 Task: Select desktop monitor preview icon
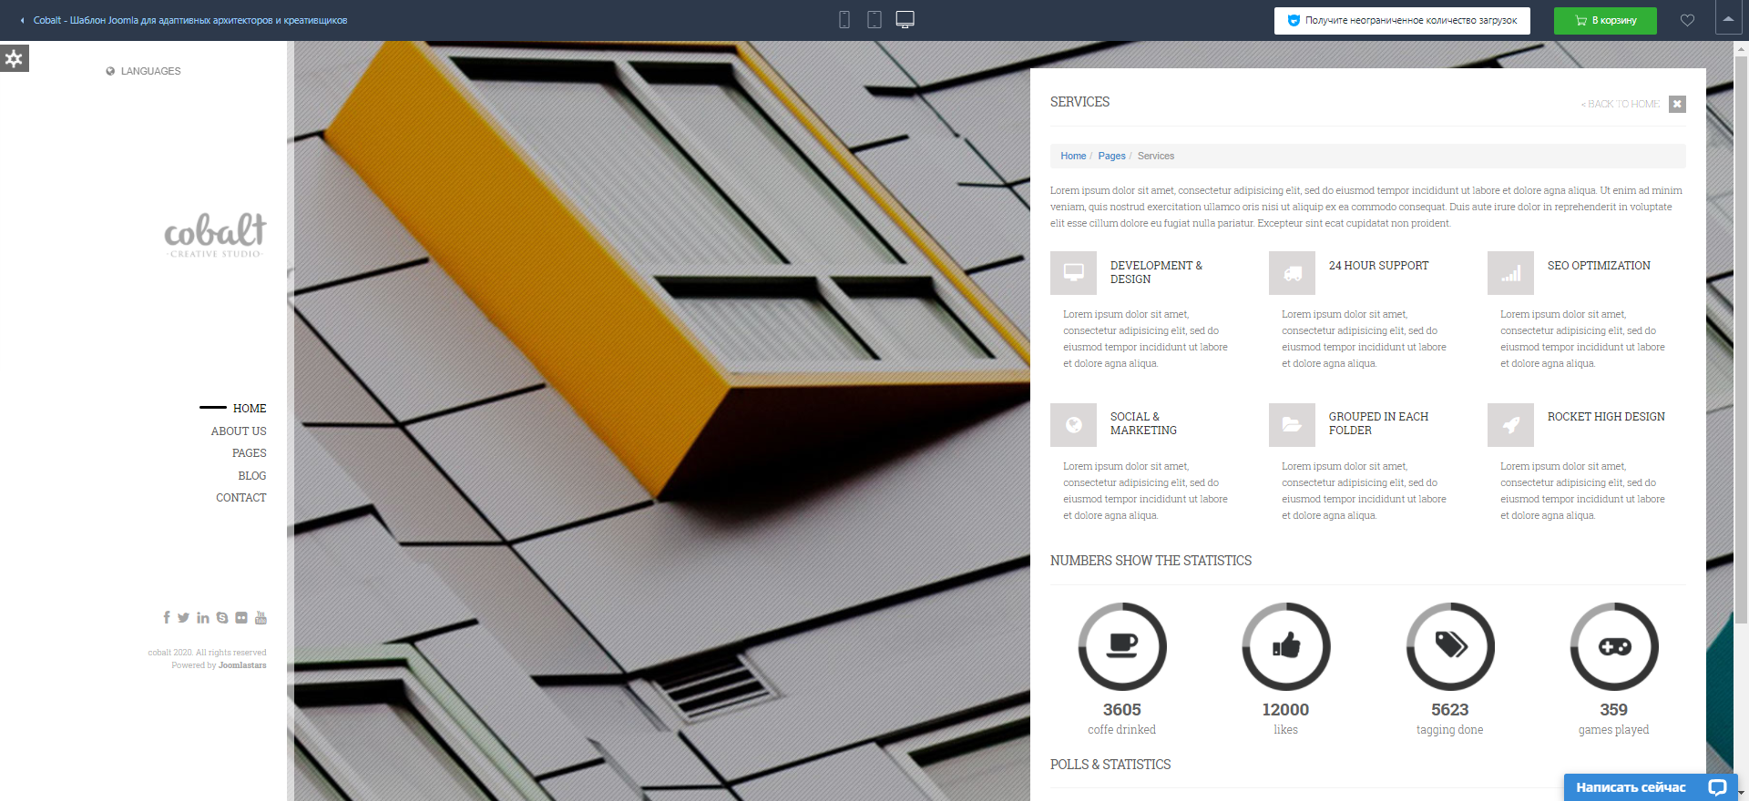(905, 20)
